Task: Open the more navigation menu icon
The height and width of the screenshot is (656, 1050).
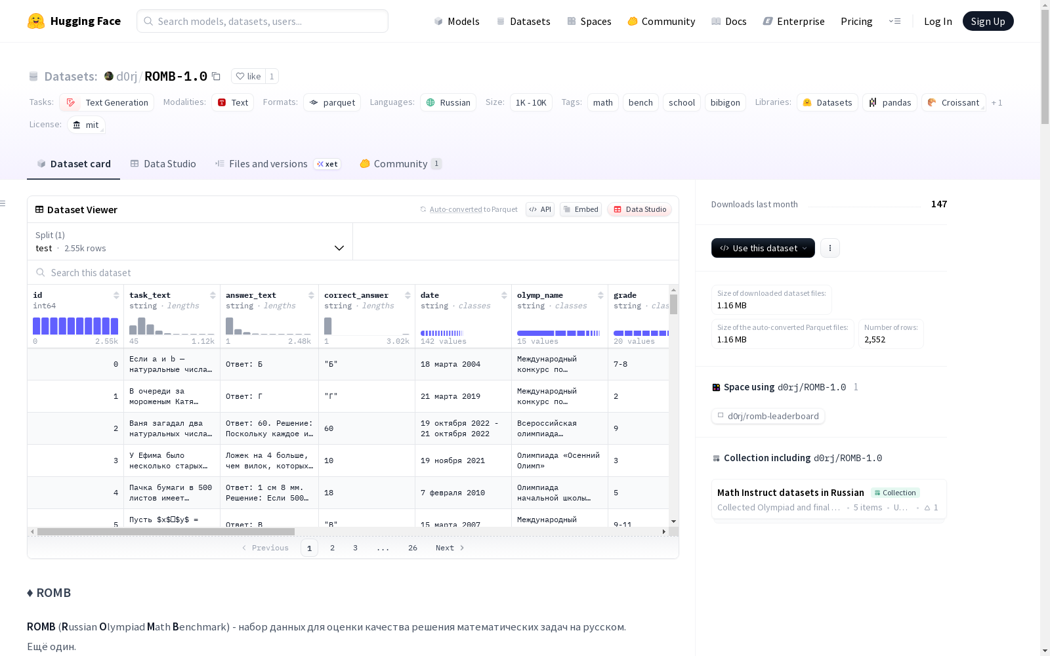Action: (x=894, y=21)
